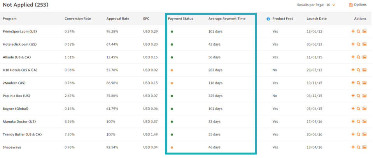Sort by Conversion Rate column header

click(x=77, y=19)
